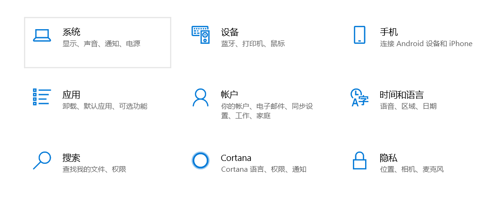Click the clock and language 时间和语言 icon
Viewport: 495px width, 224px height.
[x=359, y=97]
